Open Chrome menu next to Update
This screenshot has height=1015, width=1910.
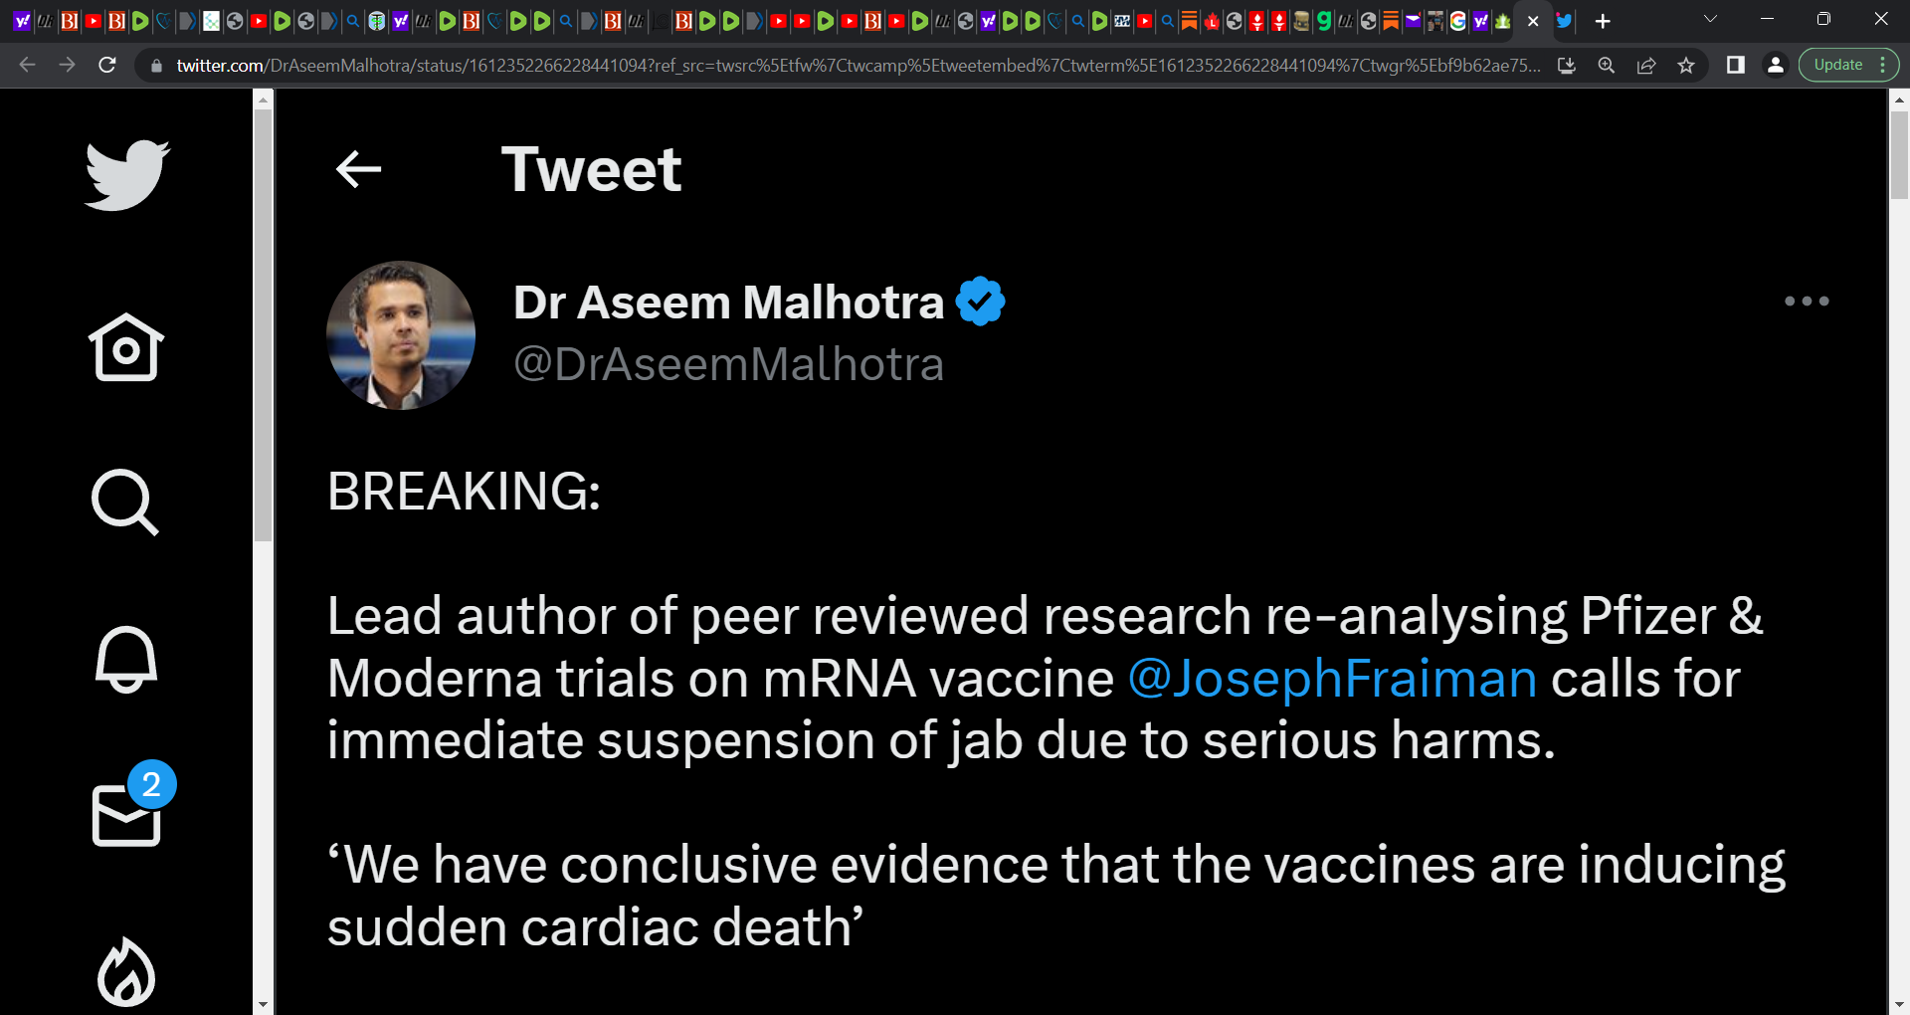1883,66
